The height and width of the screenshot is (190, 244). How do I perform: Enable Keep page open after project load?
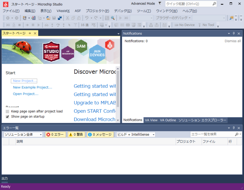[x=8, y=111]
